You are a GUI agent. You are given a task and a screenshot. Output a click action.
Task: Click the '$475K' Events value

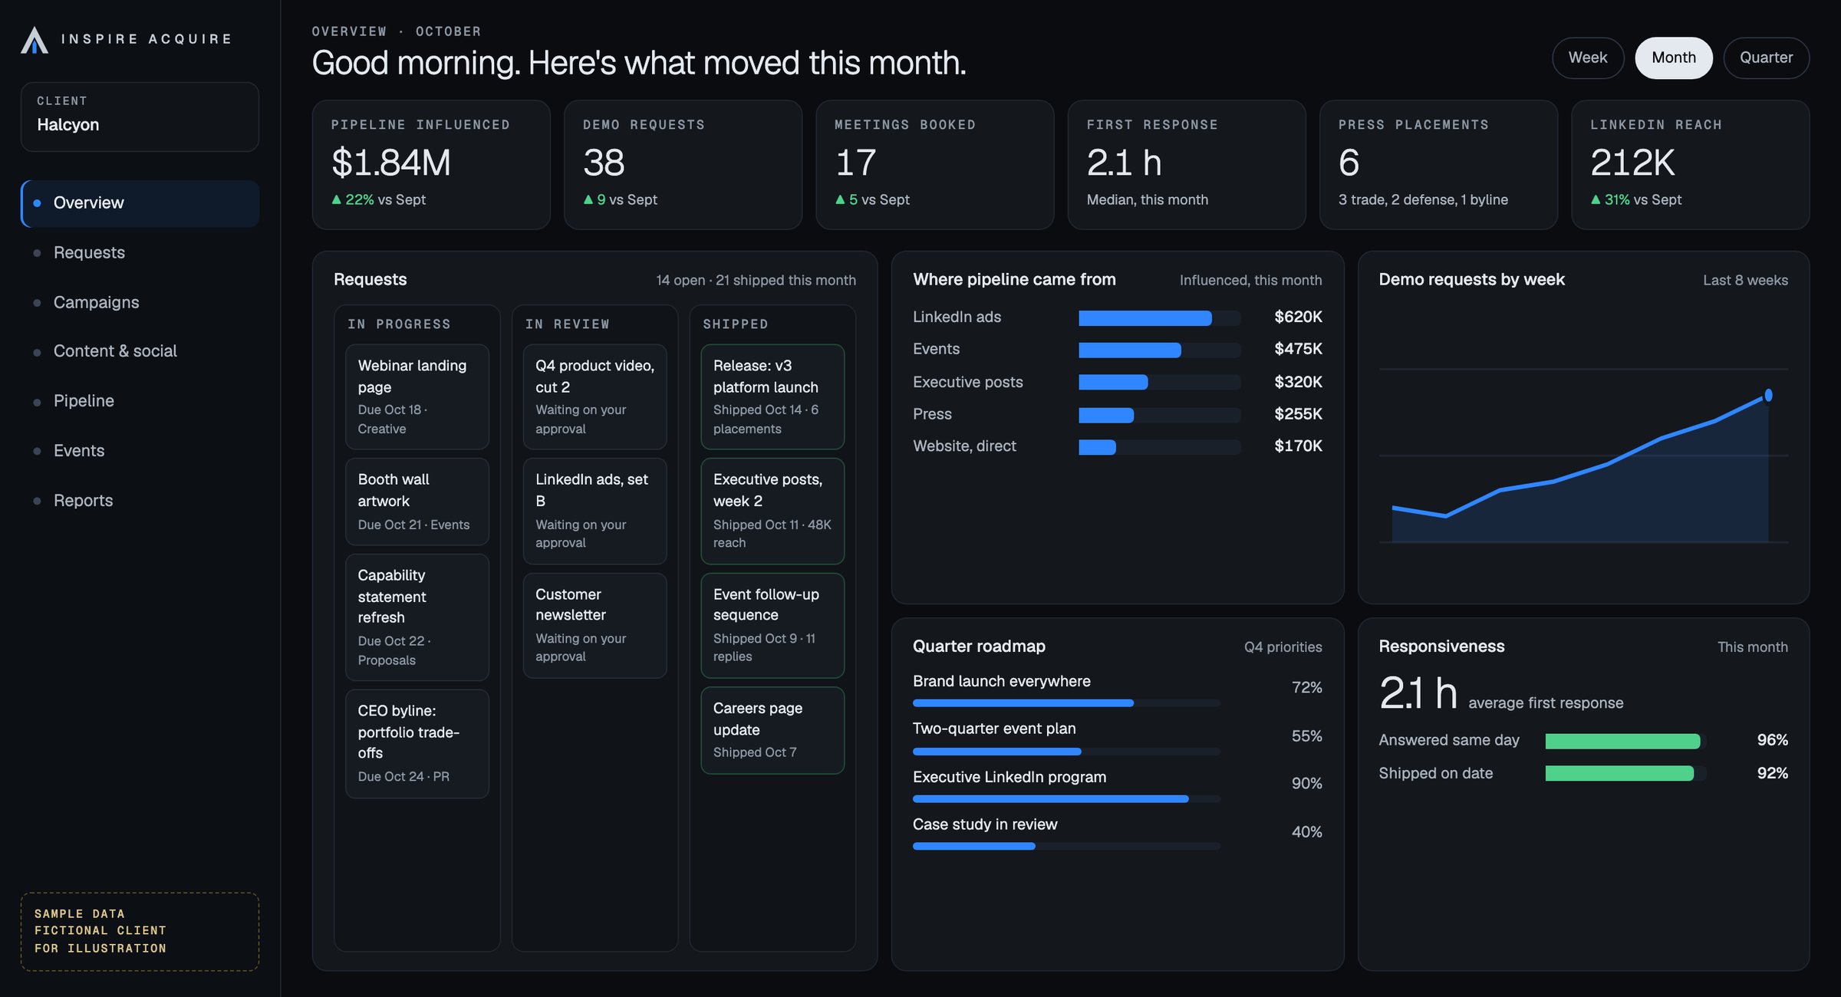[1298, 349]
